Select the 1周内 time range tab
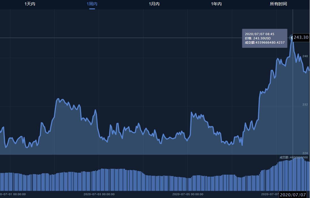The width and height of the screenshot is (310, 198). 92,4
